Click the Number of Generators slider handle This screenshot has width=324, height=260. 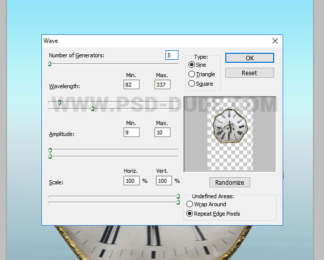(x=49, y=64)
